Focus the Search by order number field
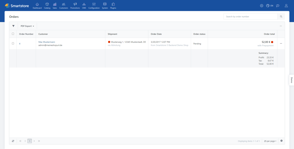Viewport: 294px width, 149px height. (250, 17)
